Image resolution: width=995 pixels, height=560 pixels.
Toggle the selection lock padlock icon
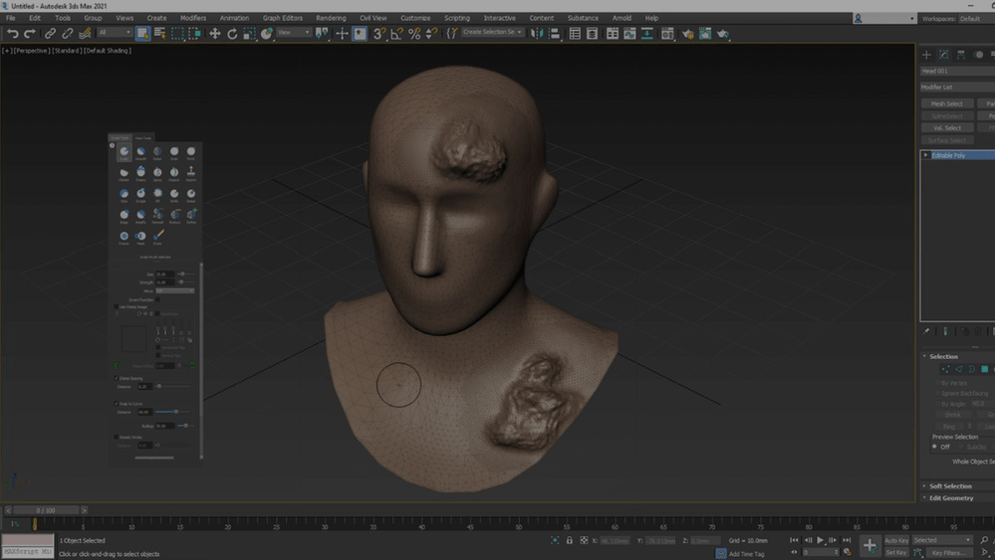(570, 540)
